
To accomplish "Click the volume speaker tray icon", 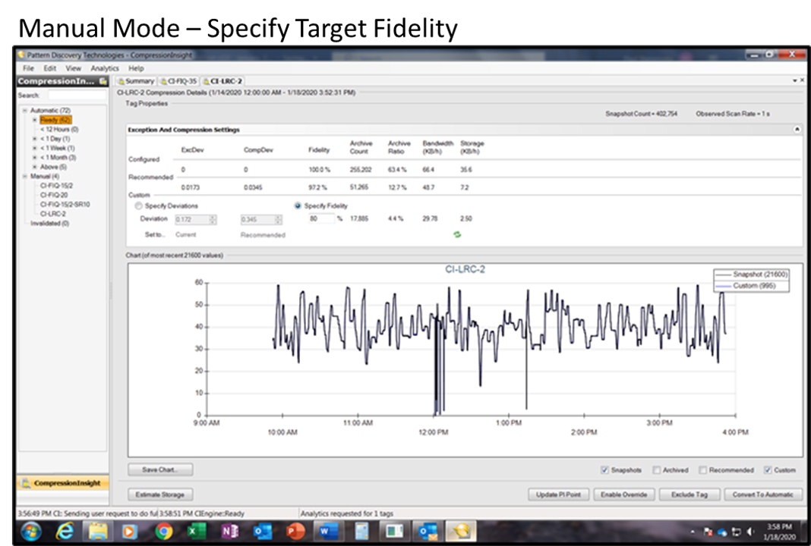I will click(x=750, y=532).
